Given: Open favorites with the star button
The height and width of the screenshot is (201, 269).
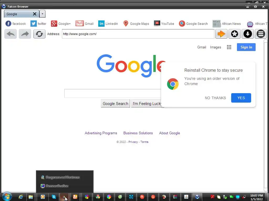Looking at the screenshot, I should pyautogui.click(x=235, y=34).
